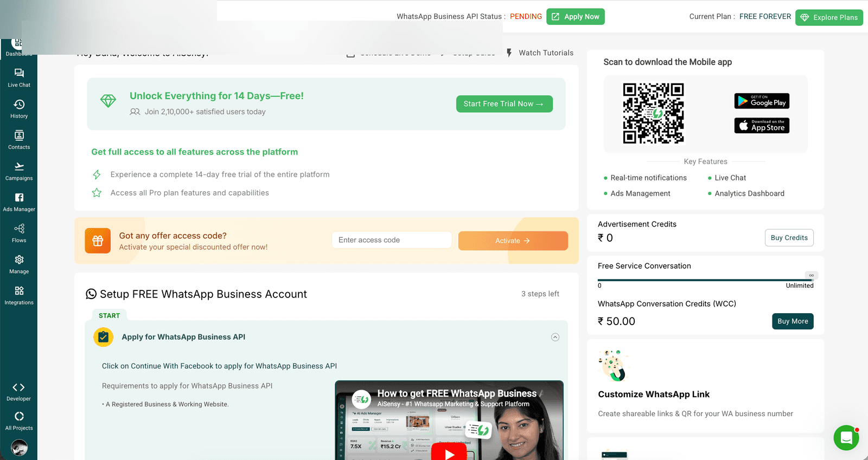This screenshot has height=460, width=868.
Task: Open Manage settings in sidebar
Action: (x=19, y=264)
